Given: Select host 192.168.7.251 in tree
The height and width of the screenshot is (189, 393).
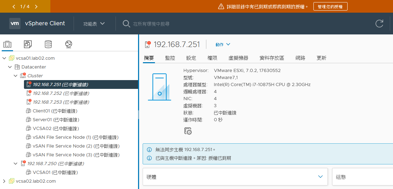Looking at the screenshot, I should coord(81,85).
